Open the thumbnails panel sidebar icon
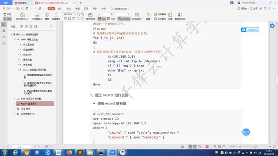The image size is (278, 156). 4,30
